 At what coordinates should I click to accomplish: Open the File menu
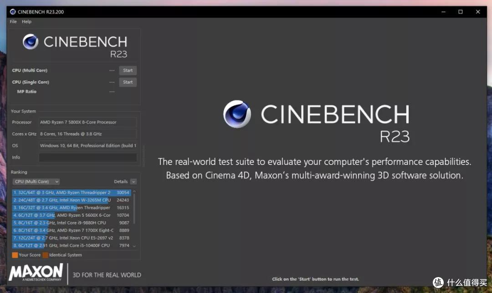(13, 22)
